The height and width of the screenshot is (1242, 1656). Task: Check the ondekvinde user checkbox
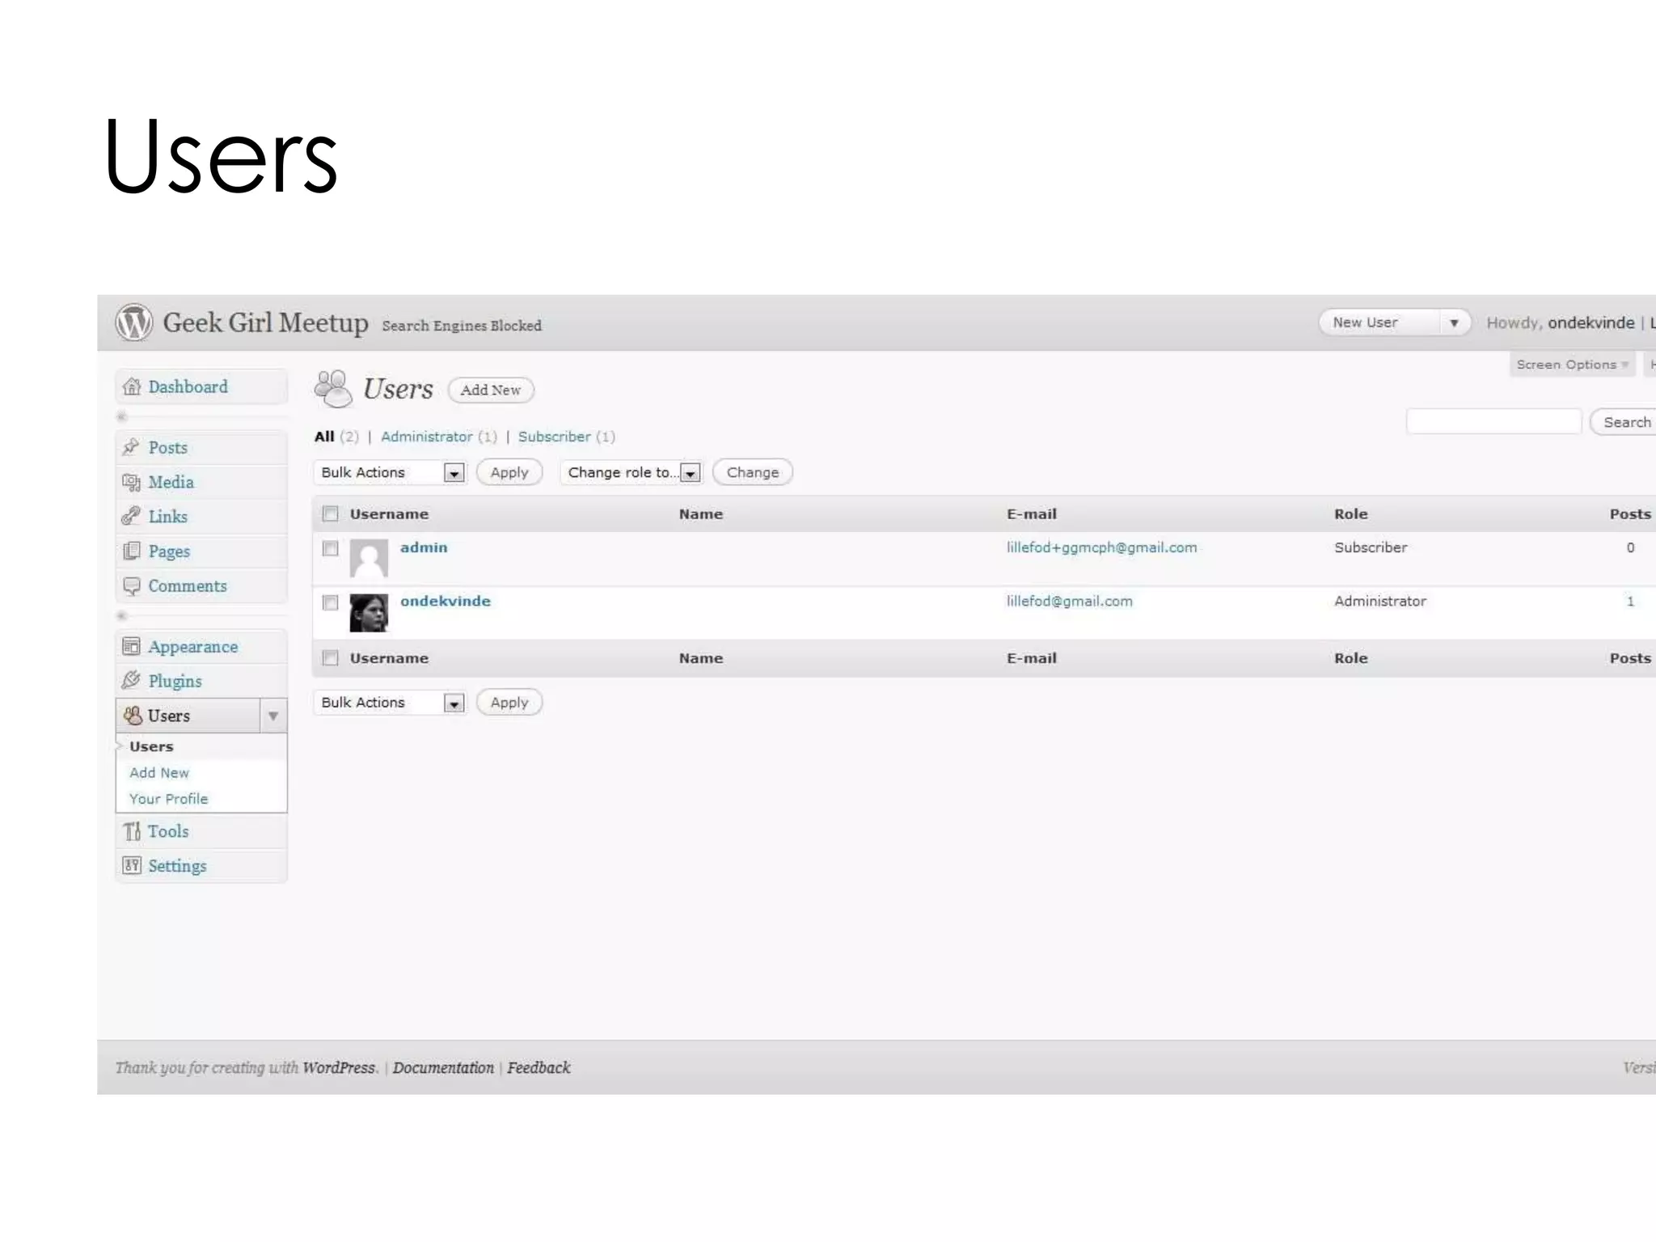(x=330, y=602)
